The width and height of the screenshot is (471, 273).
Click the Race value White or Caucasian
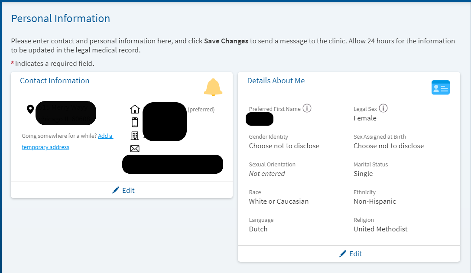click(x=279, y=201)
